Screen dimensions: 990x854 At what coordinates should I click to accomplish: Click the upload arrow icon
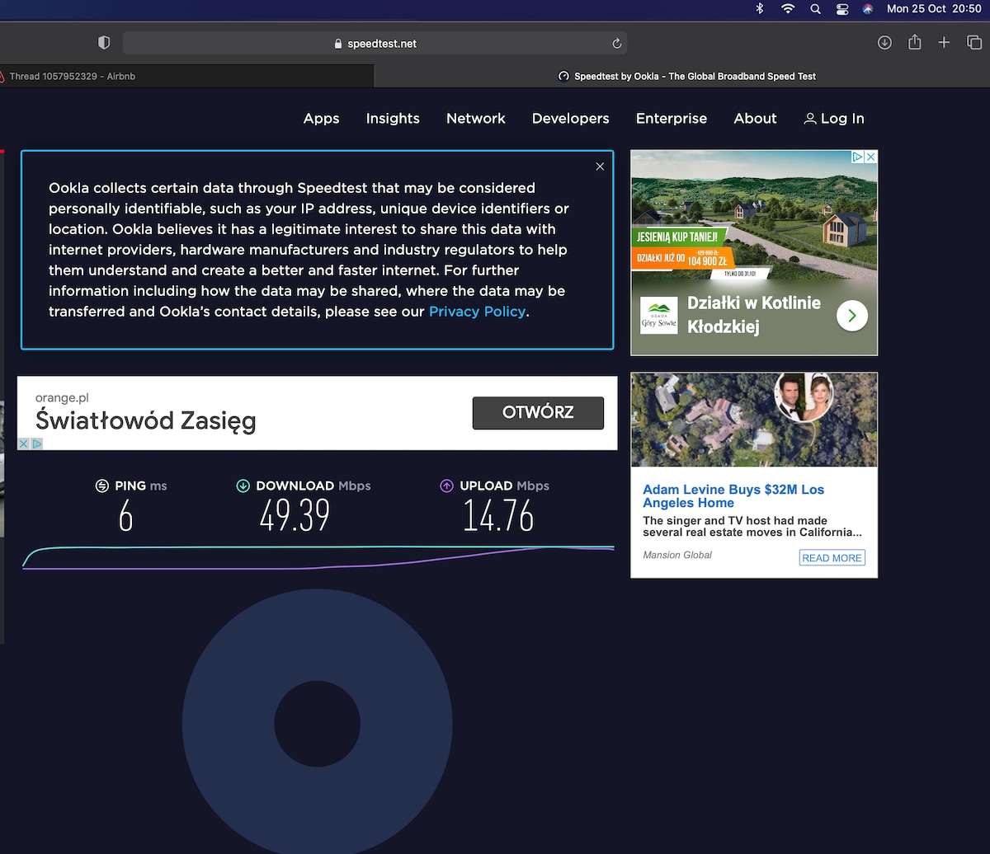tap(447, 486)
